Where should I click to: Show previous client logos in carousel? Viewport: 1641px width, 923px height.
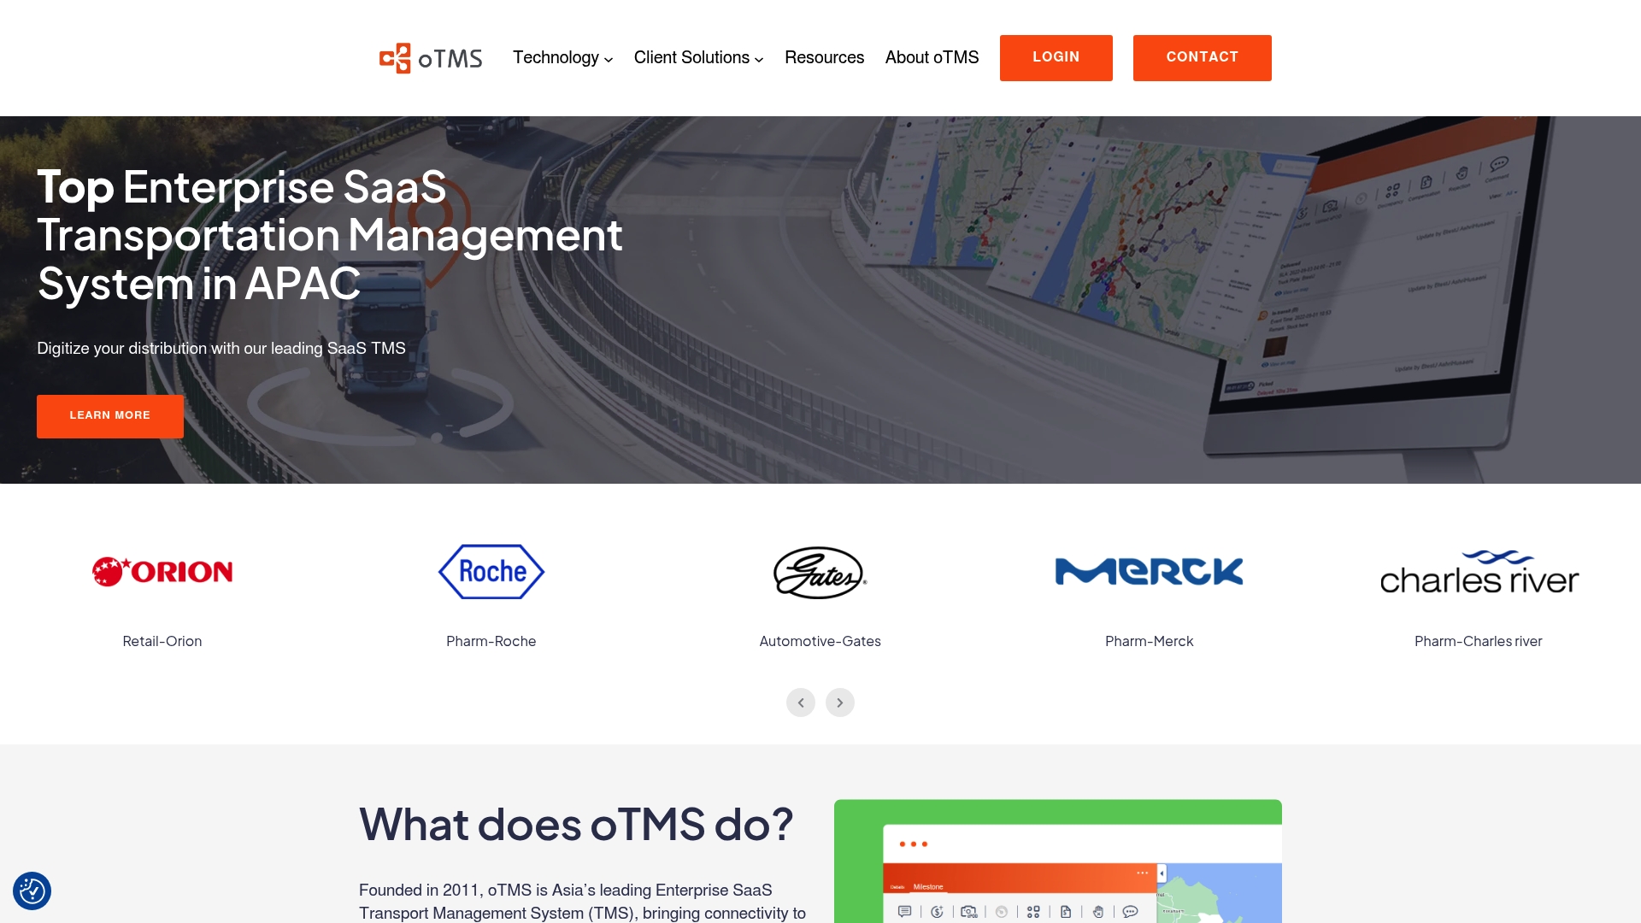point(801,703)
